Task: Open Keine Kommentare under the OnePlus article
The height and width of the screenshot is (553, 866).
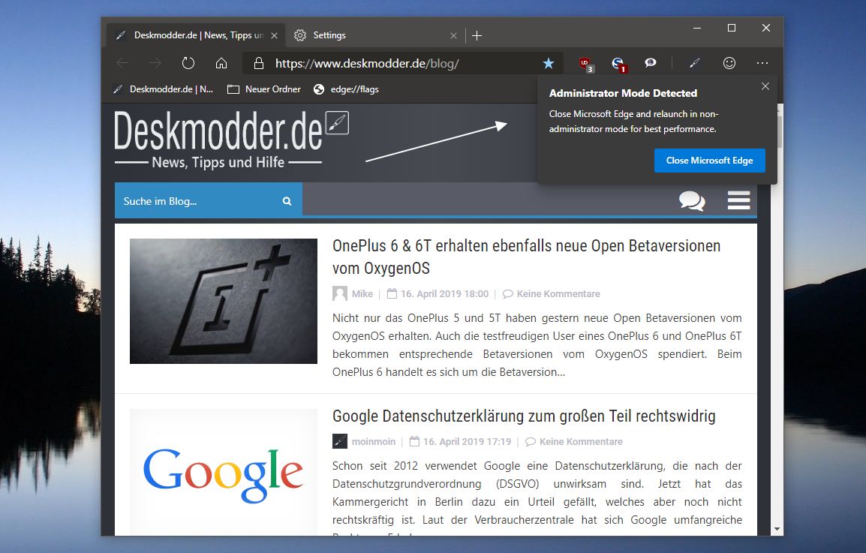Action: click(x=558, y=294)
